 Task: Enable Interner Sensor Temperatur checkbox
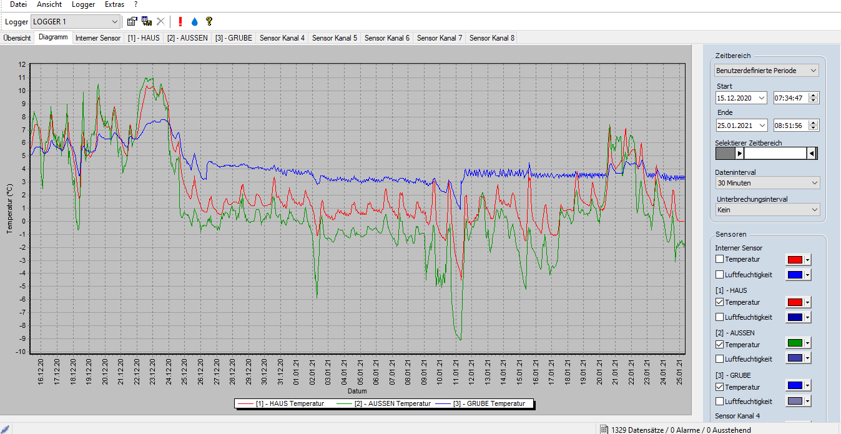[x=720, y=259]
